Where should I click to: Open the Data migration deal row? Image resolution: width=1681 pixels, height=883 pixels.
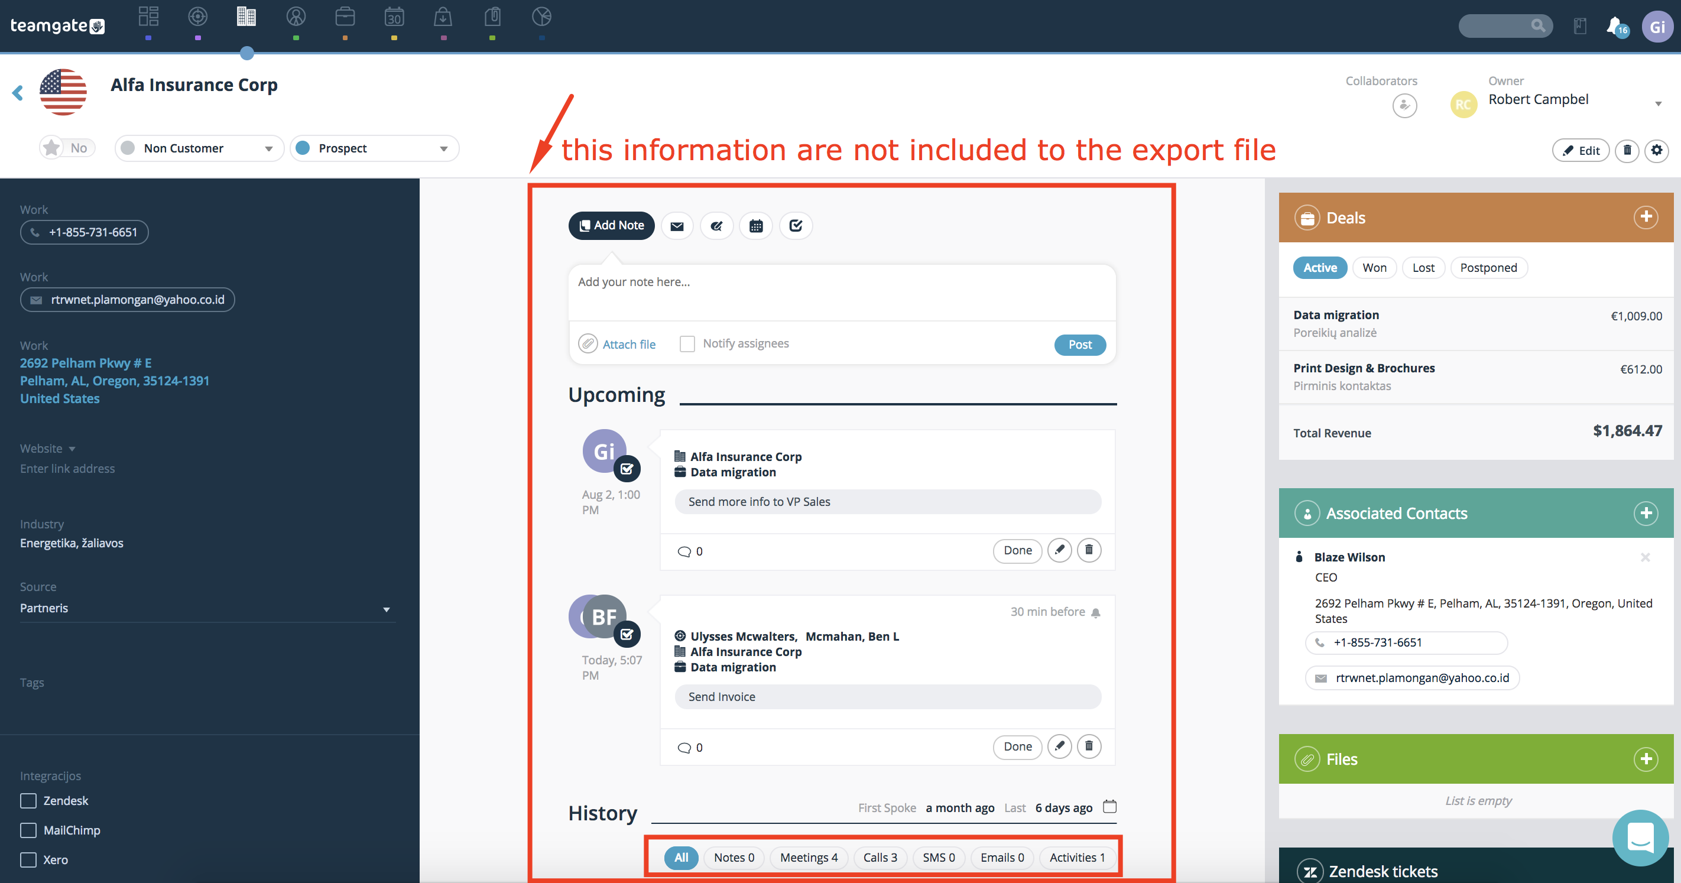coord(1476,324)
